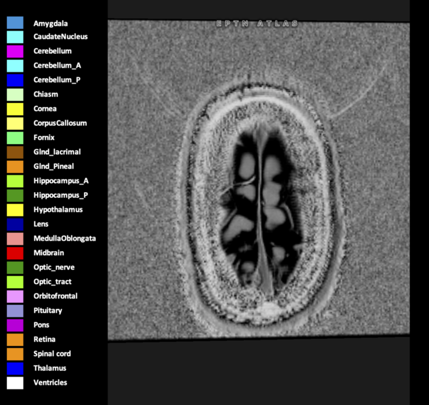This screenshot has width=429, height=405.
Task: Select the purple Pons swatch
Action: click(15, 325)
